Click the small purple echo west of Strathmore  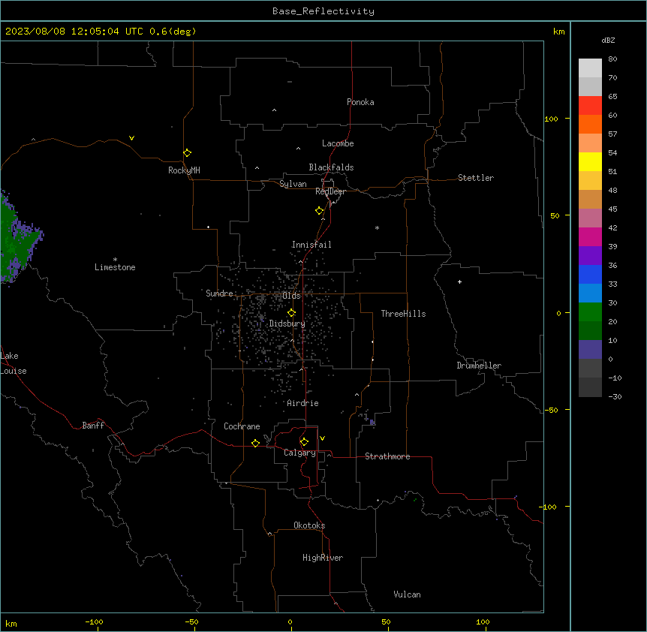(372, 422)
